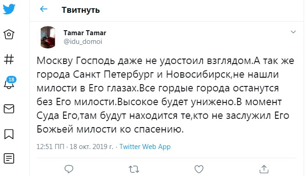The image size is (305, 176).
Task: Click the tweet text about Москву
Action: [x=165, y=95]
